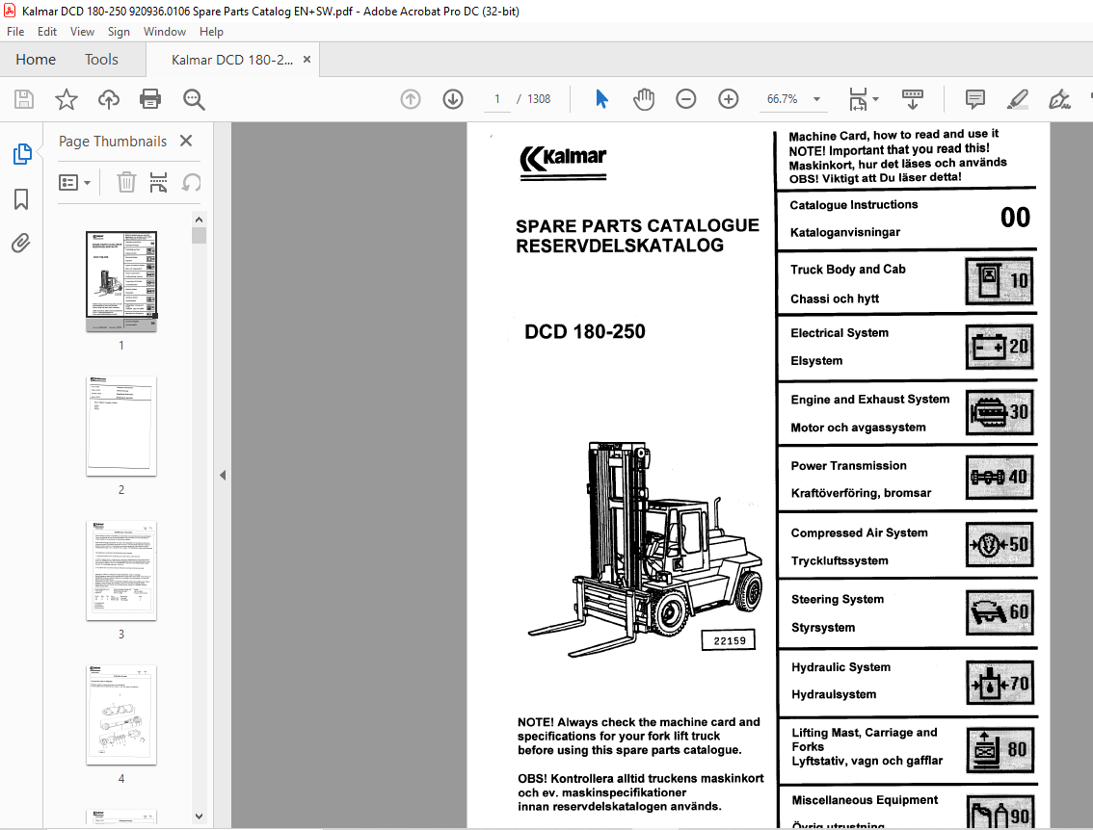Delete selected page trash icon
This screenshot has width=1093, height=830.
click(x=126, y=182)
